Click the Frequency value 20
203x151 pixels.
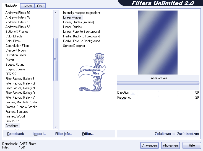[x=197, y=98]
